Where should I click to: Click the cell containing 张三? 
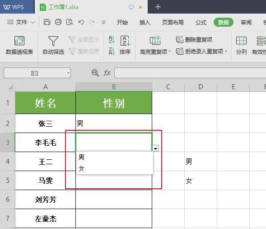[x=45, y=124]
